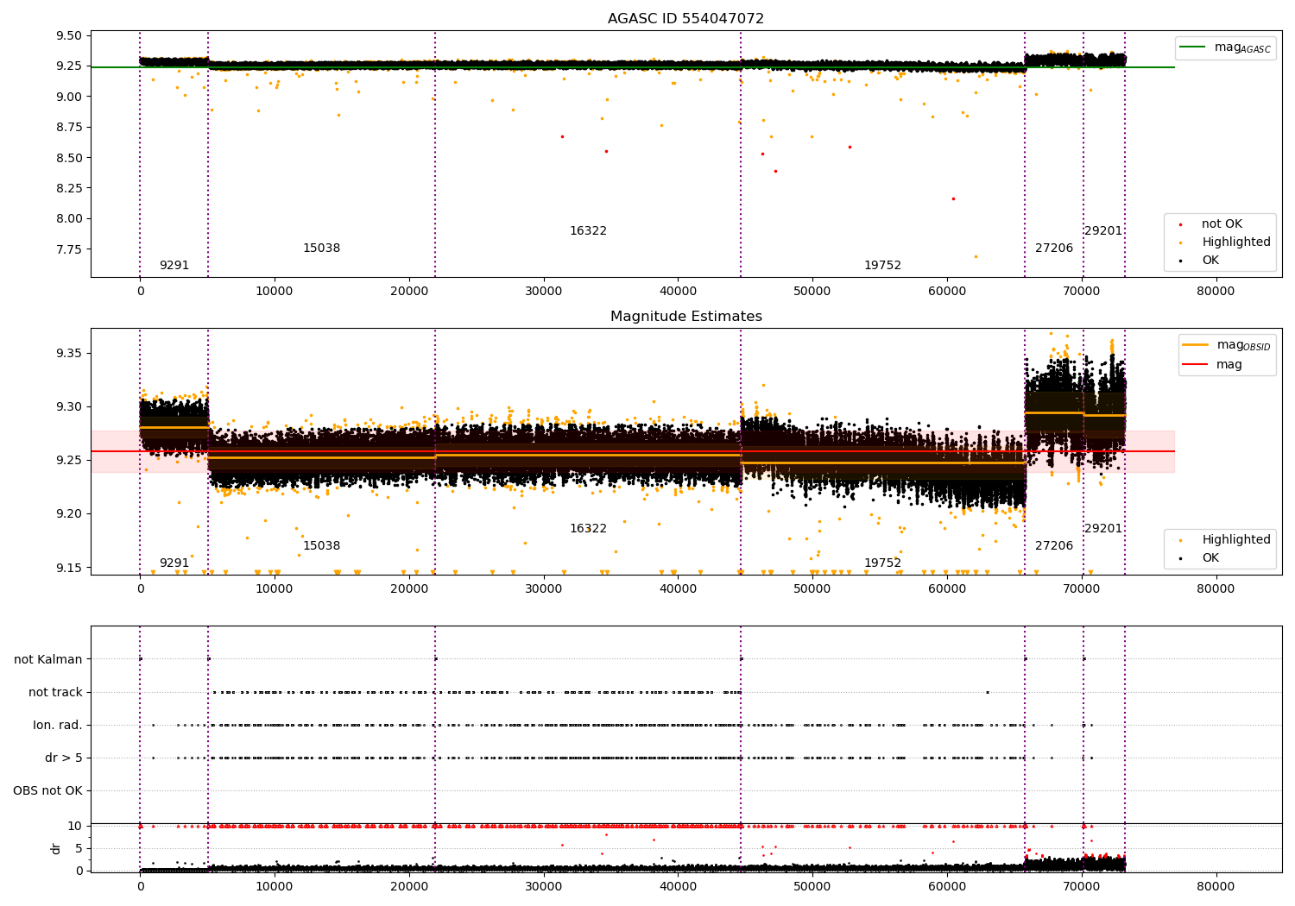
Task: Click OBSID label 29201 in the middle panel
Action: pos(1103,528)
